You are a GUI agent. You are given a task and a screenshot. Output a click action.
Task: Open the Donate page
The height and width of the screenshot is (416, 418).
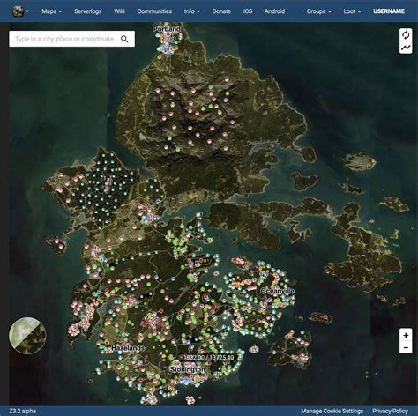tap(221, 11)
